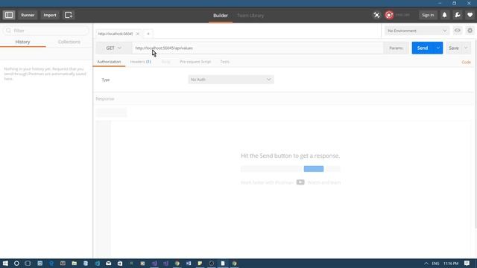
Task: Open notifications via the bell icon
Action: [x=444, y=15]
